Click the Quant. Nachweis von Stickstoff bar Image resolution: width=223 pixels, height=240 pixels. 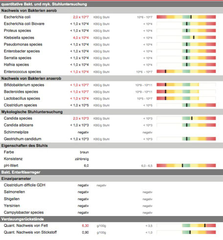click(x=186, y=232)
